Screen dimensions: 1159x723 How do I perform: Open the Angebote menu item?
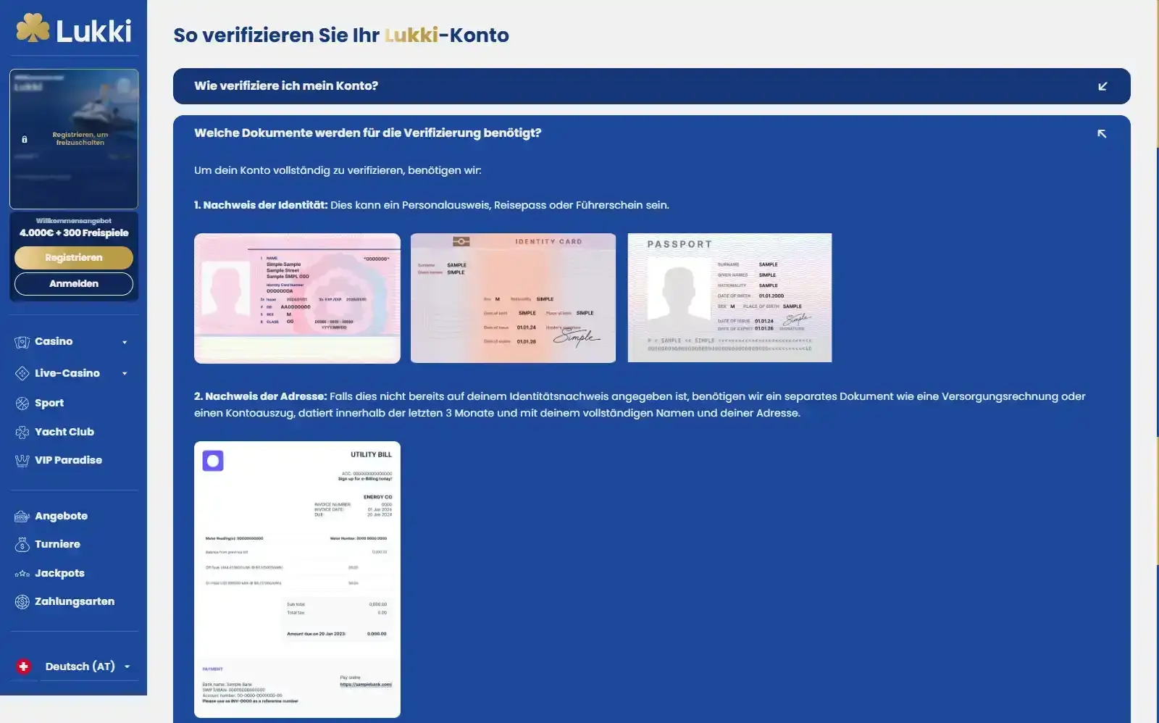click(x=61, y=517)
